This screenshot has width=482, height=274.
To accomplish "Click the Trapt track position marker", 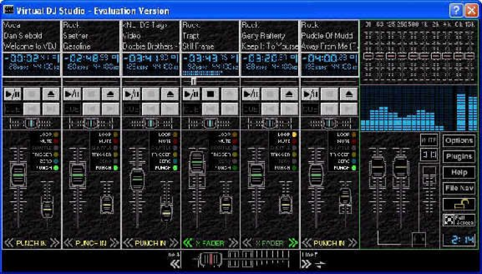I will pos(193,82).
